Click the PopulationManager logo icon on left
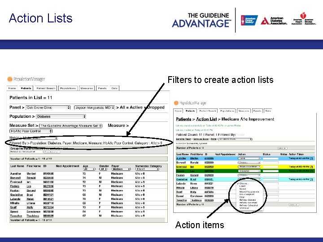Image resolution: width=323 pixels, height=242 pixels. pos(10,79)
